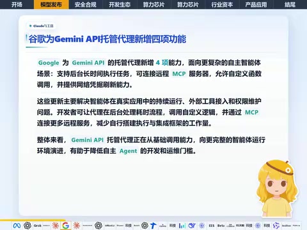Select the OpenAI logo next to Meta logo
The height and width of the screenshot is (230, 307).
[28, 226]
